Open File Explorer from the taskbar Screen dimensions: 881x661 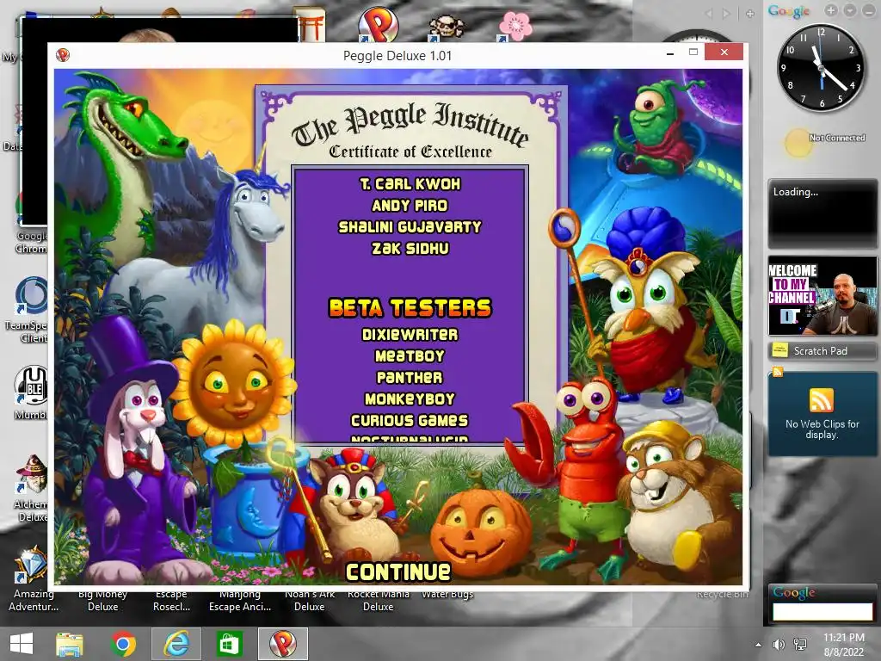69,644
